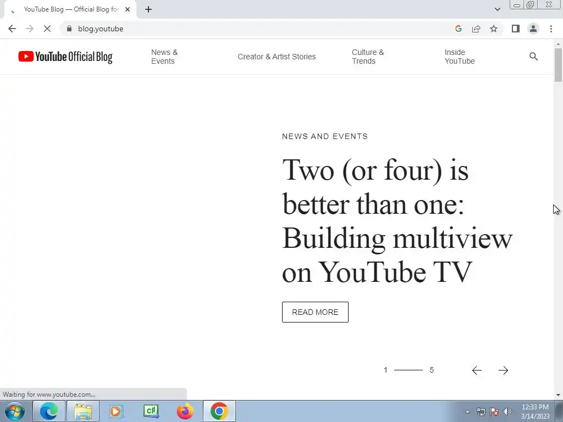Select the YouTube Blog browser tab

[70, 9]
